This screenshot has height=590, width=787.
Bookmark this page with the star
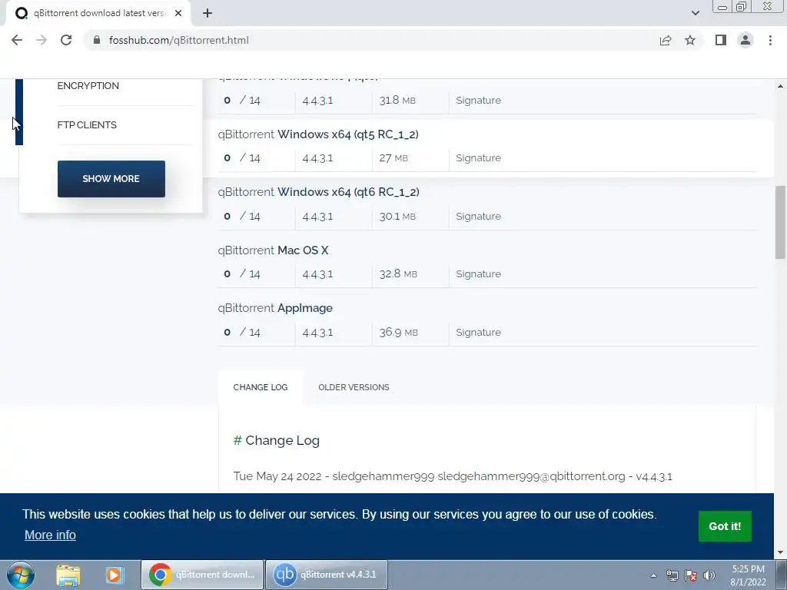690,40
